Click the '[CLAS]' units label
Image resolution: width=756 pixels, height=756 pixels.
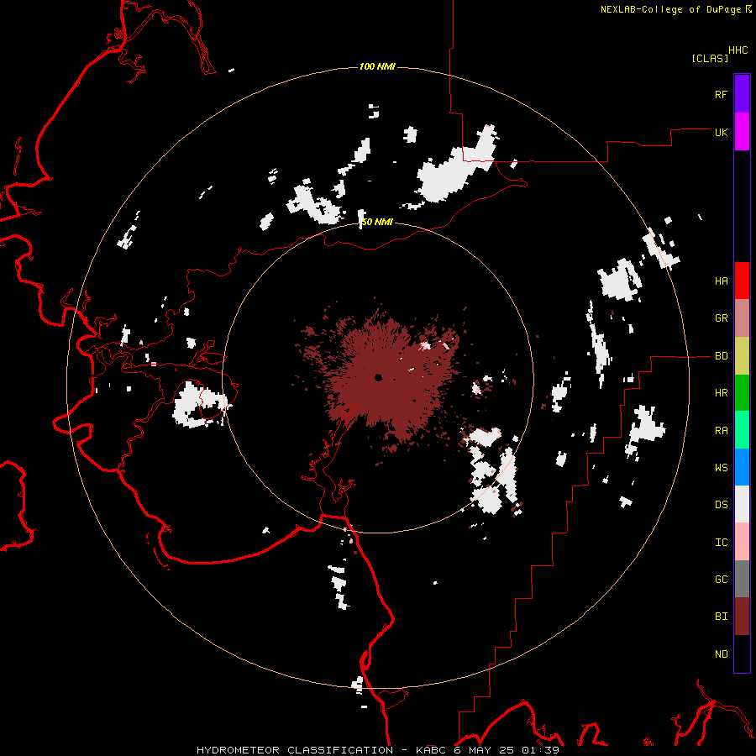coord(710,58)
